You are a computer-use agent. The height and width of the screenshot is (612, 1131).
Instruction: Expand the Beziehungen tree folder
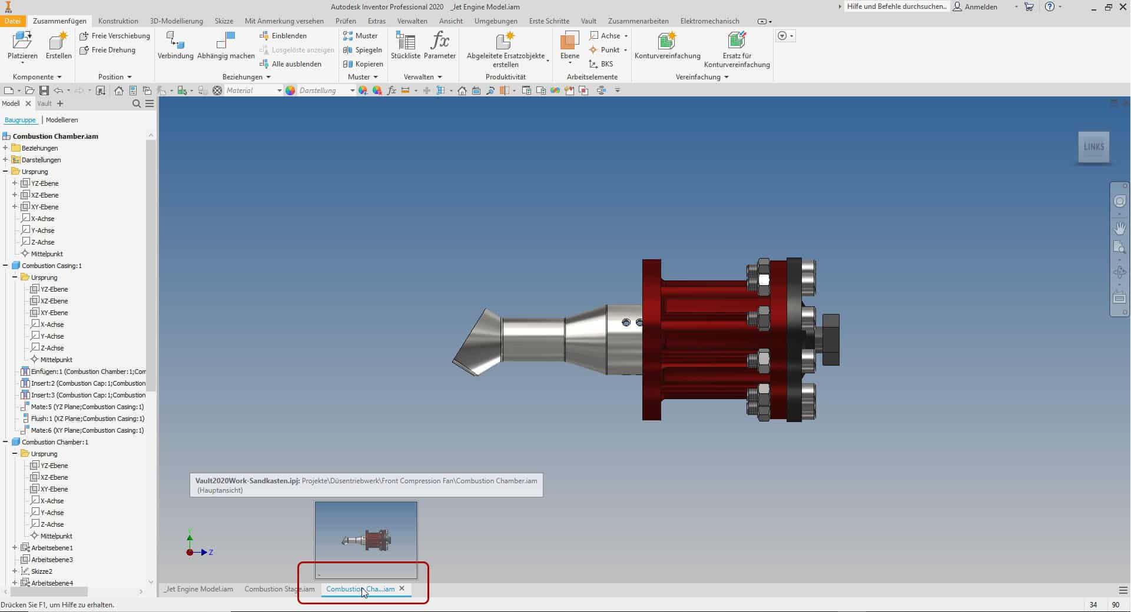[5, 148]
